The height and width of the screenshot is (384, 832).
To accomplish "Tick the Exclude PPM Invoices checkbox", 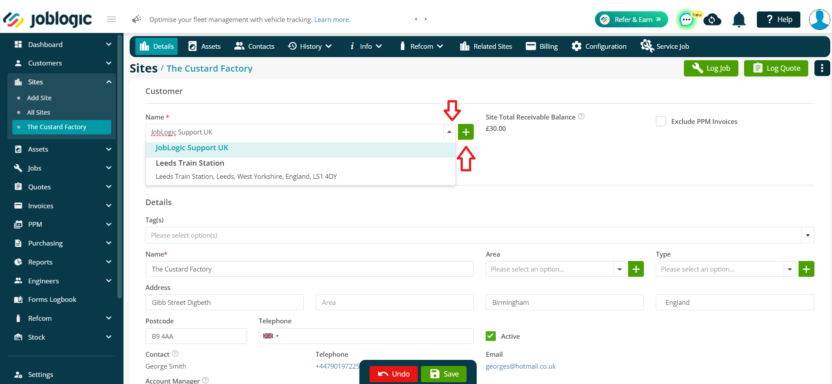I will (x=661, y=121).
